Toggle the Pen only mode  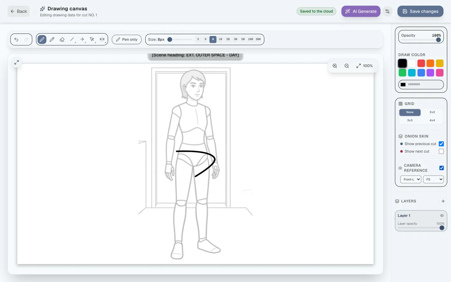coord(127,39)
